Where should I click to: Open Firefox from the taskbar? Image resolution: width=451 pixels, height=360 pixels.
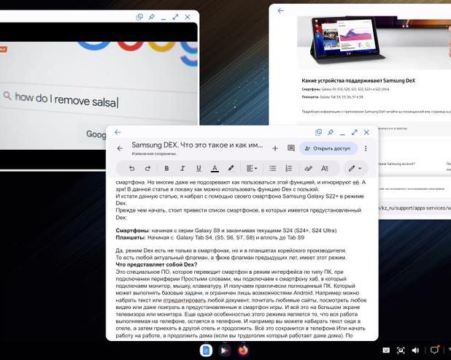point(243,351)
